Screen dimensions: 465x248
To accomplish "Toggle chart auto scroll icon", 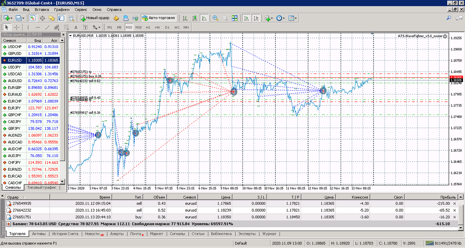I will [246, 18].
